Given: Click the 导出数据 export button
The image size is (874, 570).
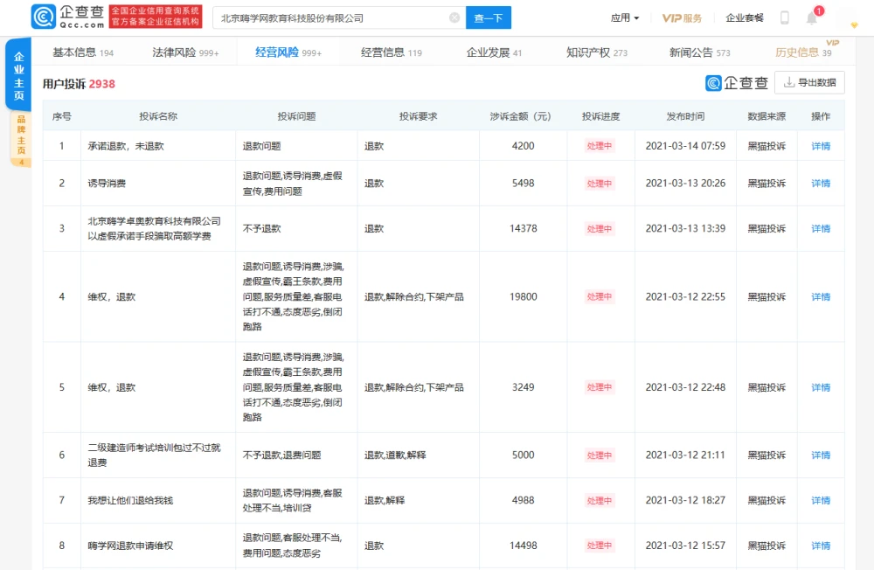Looking at the screenshot, I should pos(809,82).
